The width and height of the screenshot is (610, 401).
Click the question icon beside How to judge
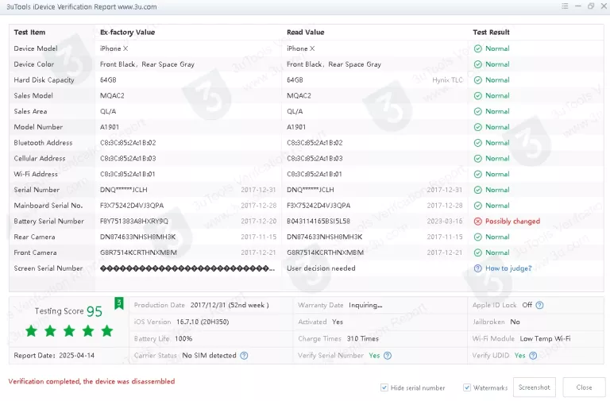477,268
